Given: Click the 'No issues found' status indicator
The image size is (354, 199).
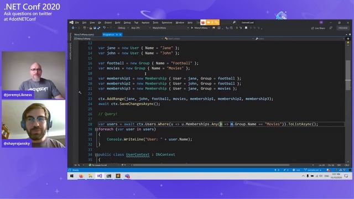Looking at the screenshot, I should coord(98,165).
